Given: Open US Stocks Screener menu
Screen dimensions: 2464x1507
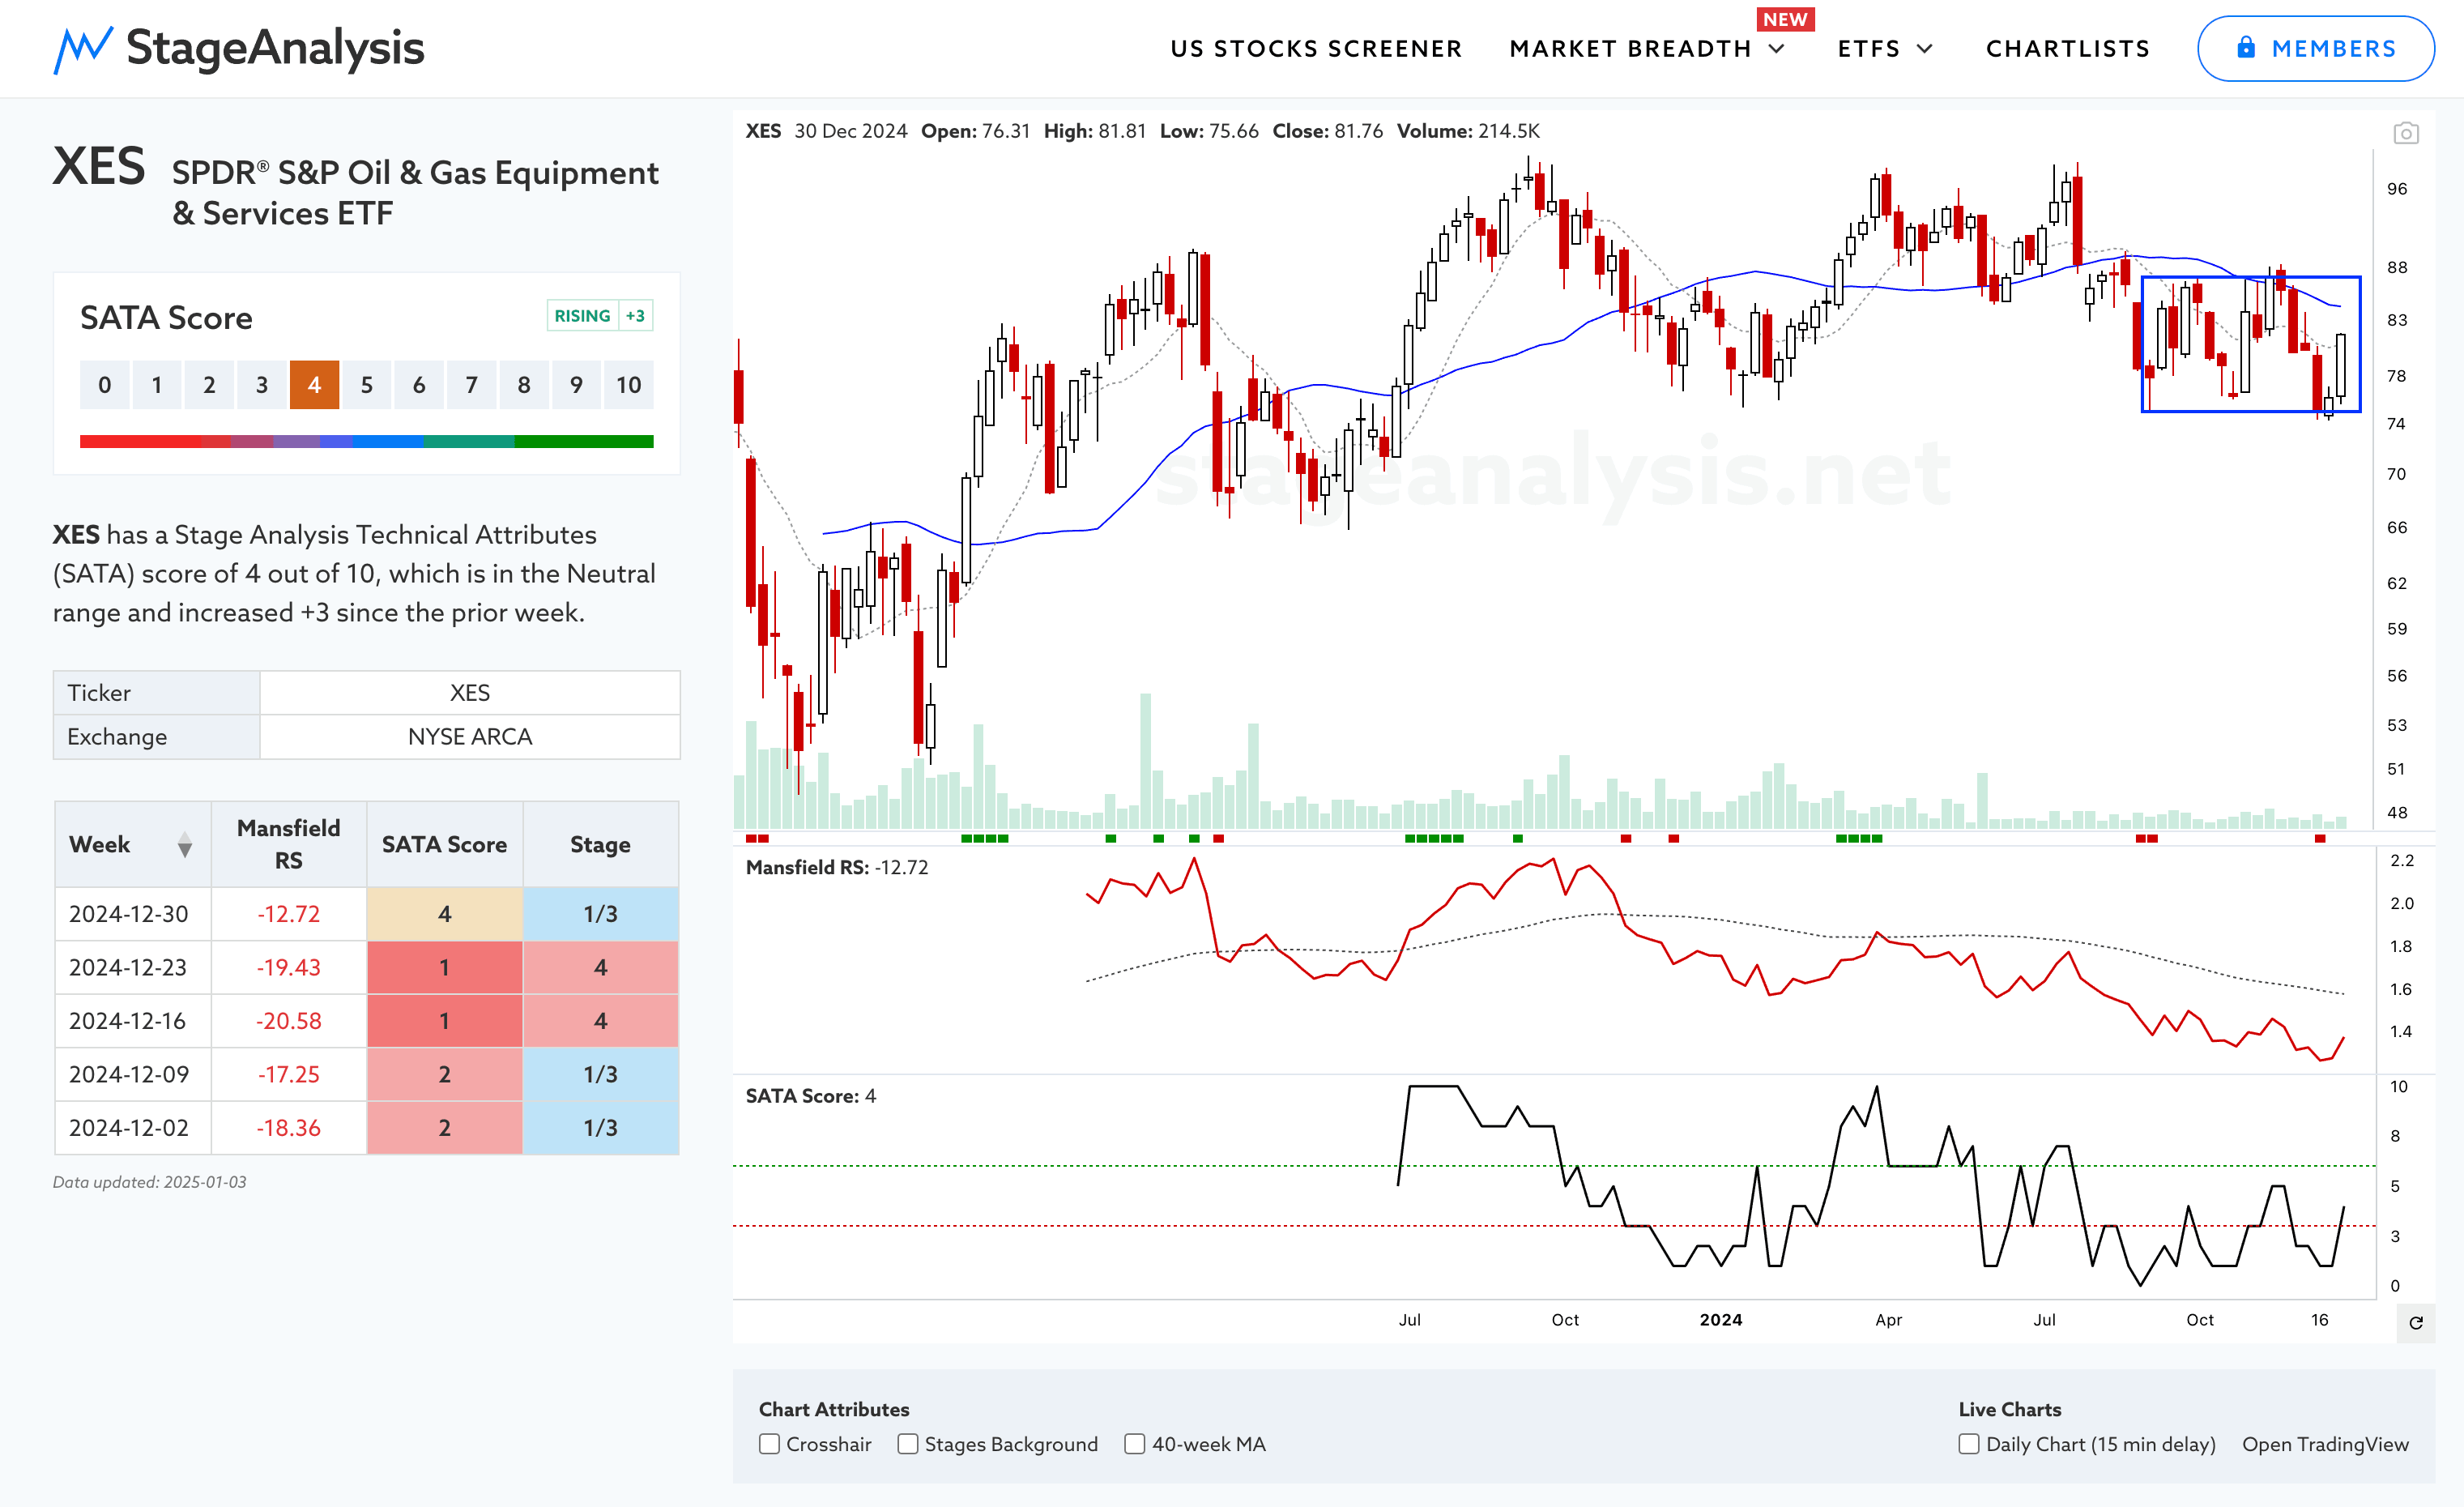Looking at the screenshot, I should [1316, 48].
